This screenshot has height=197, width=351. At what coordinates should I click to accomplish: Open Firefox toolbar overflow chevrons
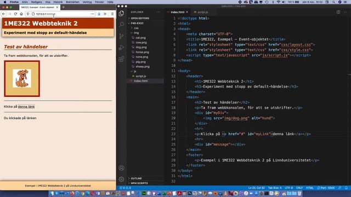(105, 14)
